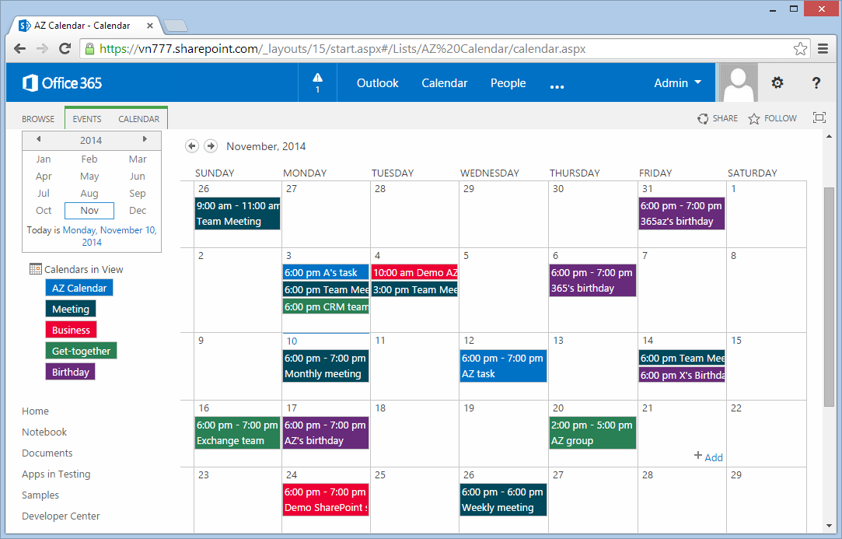
Task: Switch to the EVENTS ribbon tab
Action: 86,118
